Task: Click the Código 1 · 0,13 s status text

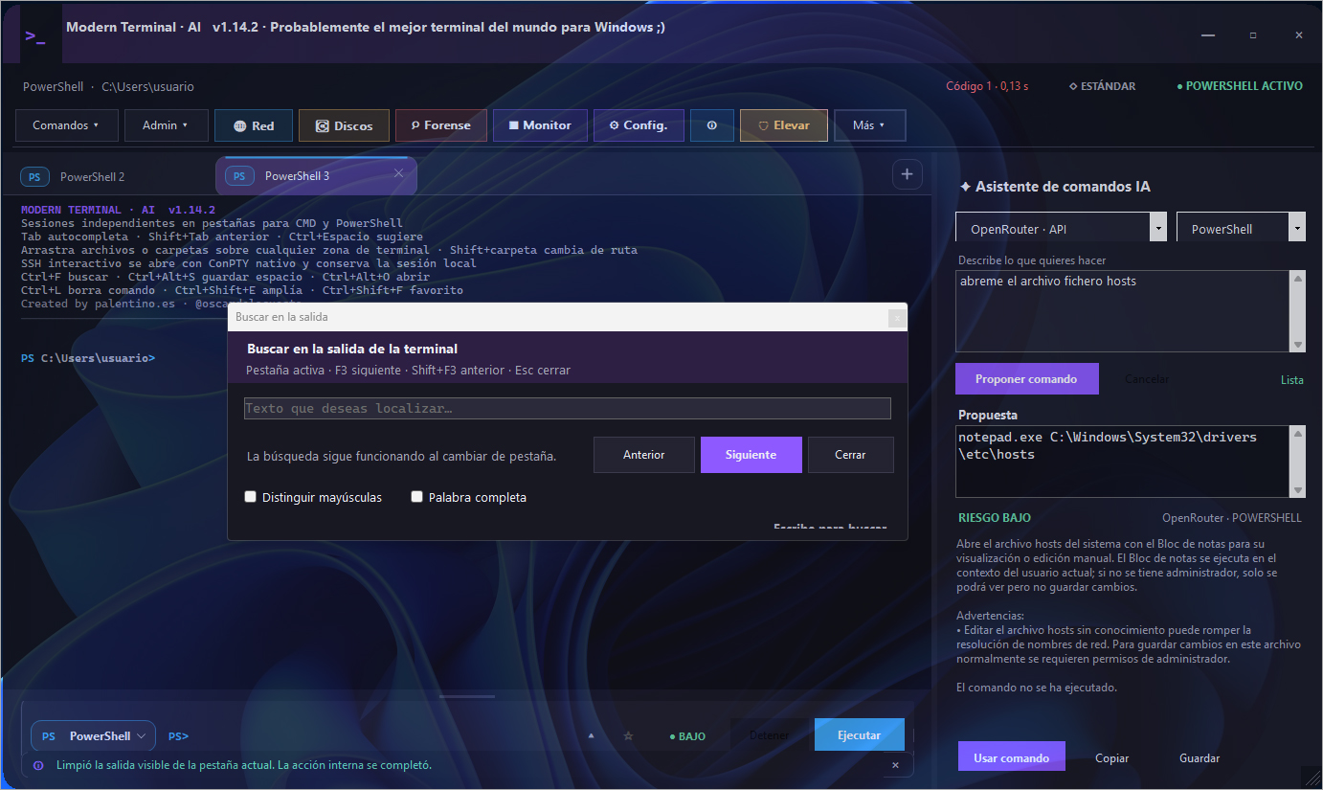Action: tap(987, 86)
